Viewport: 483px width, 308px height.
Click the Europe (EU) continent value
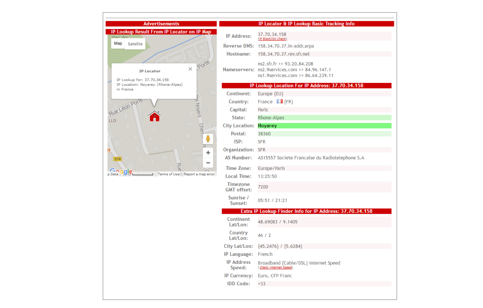coord(270,94)
